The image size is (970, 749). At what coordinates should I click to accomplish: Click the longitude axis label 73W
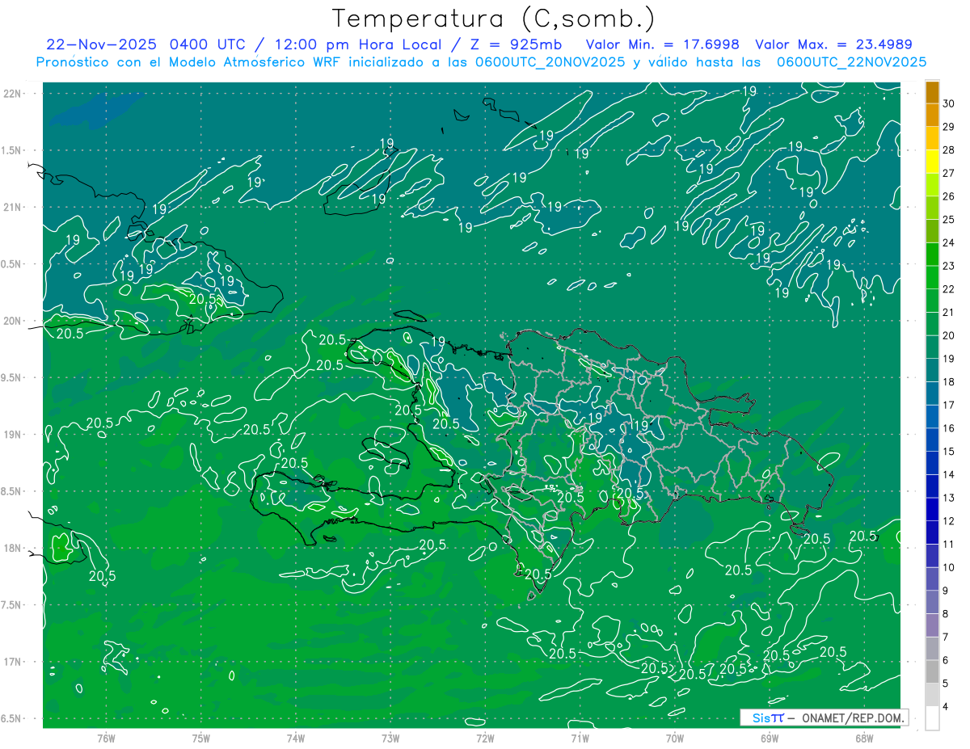point(390,738)
